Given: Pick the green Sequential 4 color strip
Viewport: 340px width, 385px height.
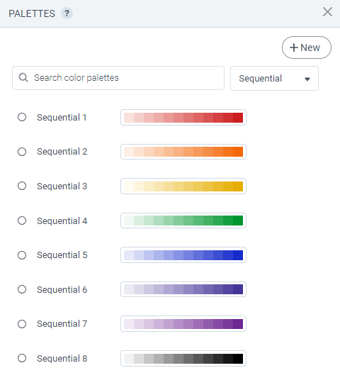Looking at the screenshot, I should tap(183, 221).
